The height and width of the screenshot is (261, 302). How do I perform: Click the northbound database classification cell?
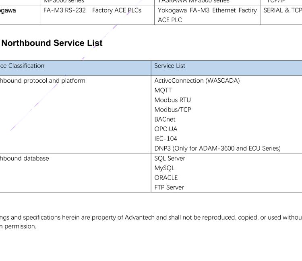25,158
